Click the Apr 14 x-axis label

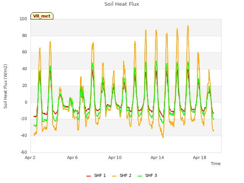[x=157, y=157]
